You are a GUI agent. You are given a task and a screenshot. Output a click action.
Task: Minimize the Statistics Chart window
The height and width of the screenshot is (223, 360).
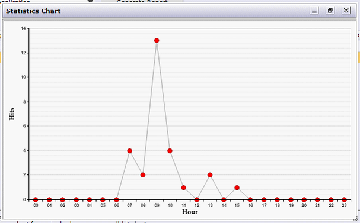tap(314, 10)
